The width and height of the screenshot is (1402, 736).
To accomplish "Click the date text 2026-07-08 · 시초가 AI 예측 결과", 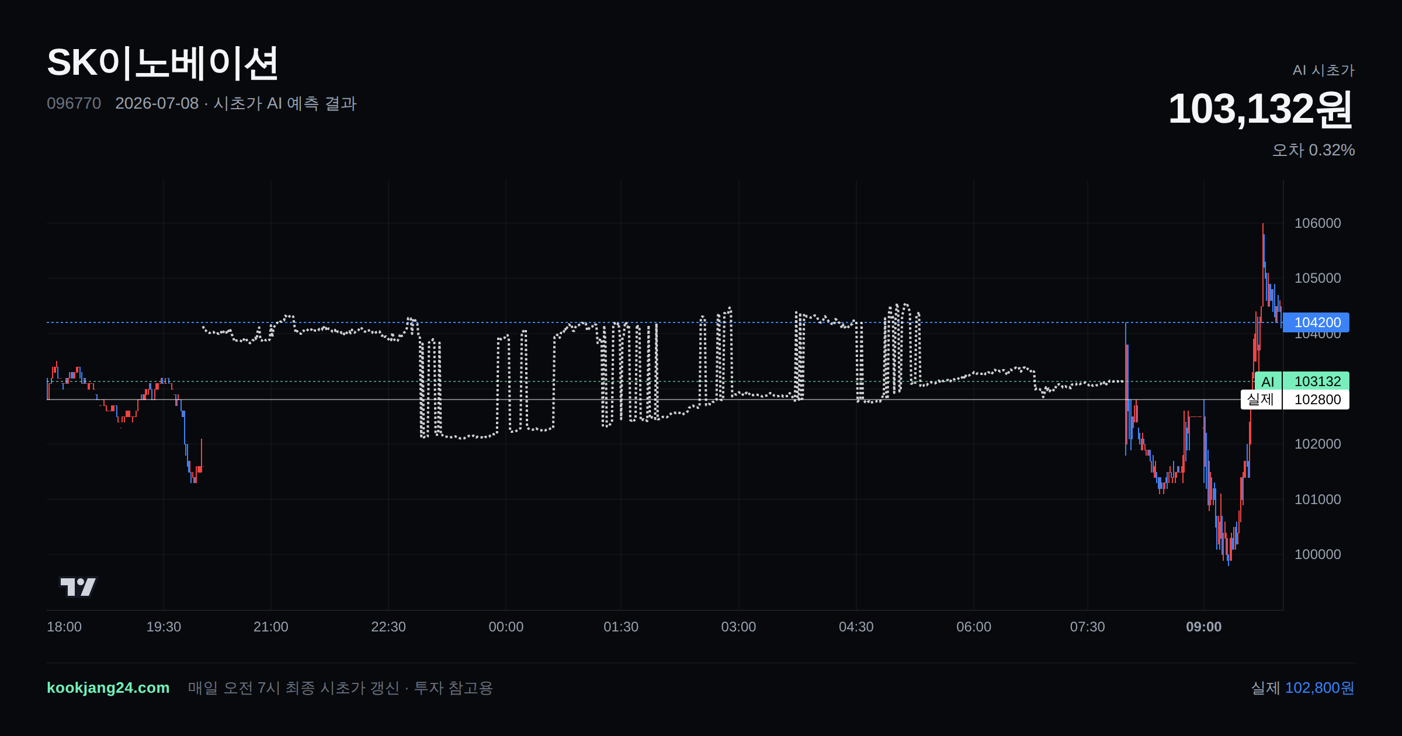I will (236, 103).
